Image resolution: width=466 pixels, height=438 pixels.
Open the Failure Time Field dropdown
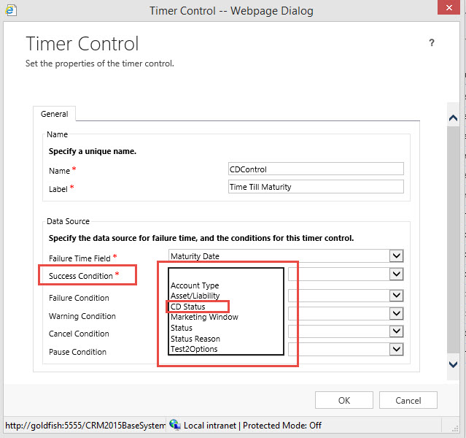tap(396, 255)
